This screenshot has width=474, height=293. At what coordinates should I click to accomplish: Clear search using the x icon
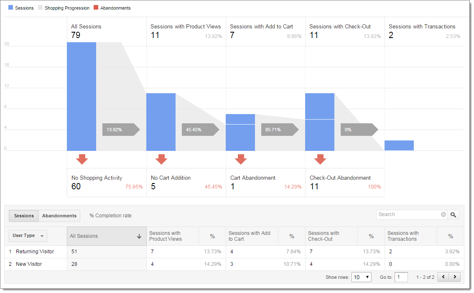point(443,215)
